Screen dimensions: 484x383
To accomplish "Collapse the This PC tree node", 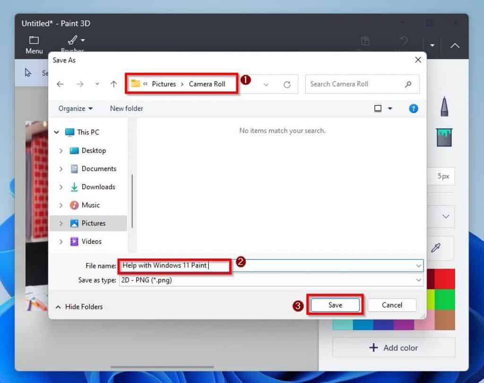I will (57, 132).
